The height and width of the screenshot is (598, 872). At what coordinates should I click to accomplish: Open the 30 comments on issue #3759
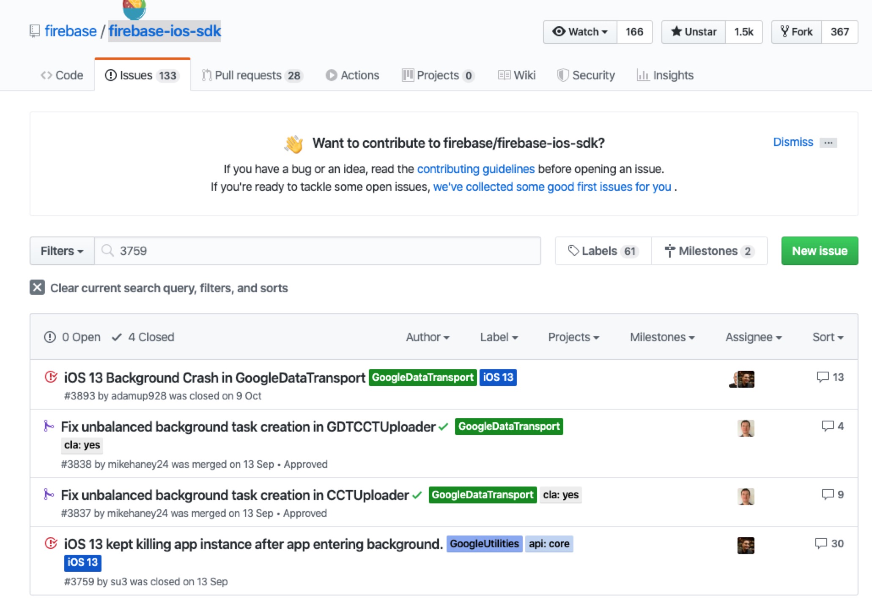829,544
